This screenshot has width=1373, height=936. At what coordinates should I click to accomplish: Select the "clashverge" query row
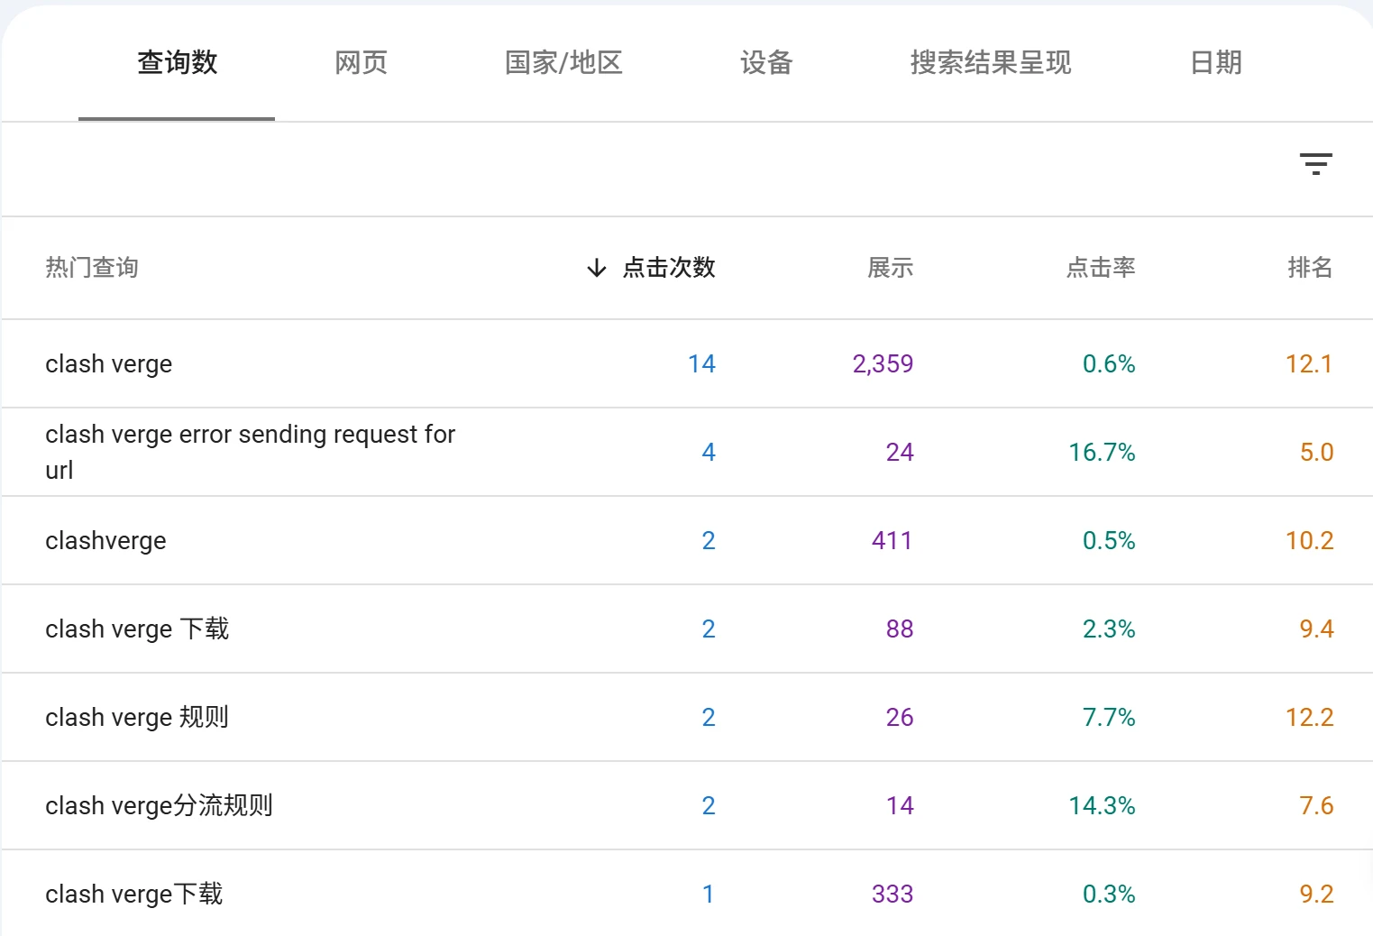[105, 541]
